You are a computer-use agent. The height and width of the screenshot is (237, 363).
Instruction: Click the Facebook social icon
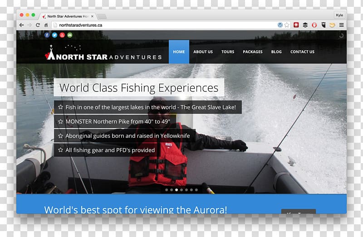point(47,35)
